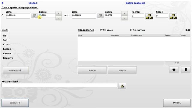Focus the start time field
This screenshot has width=192, height=108.
(47, 16)
